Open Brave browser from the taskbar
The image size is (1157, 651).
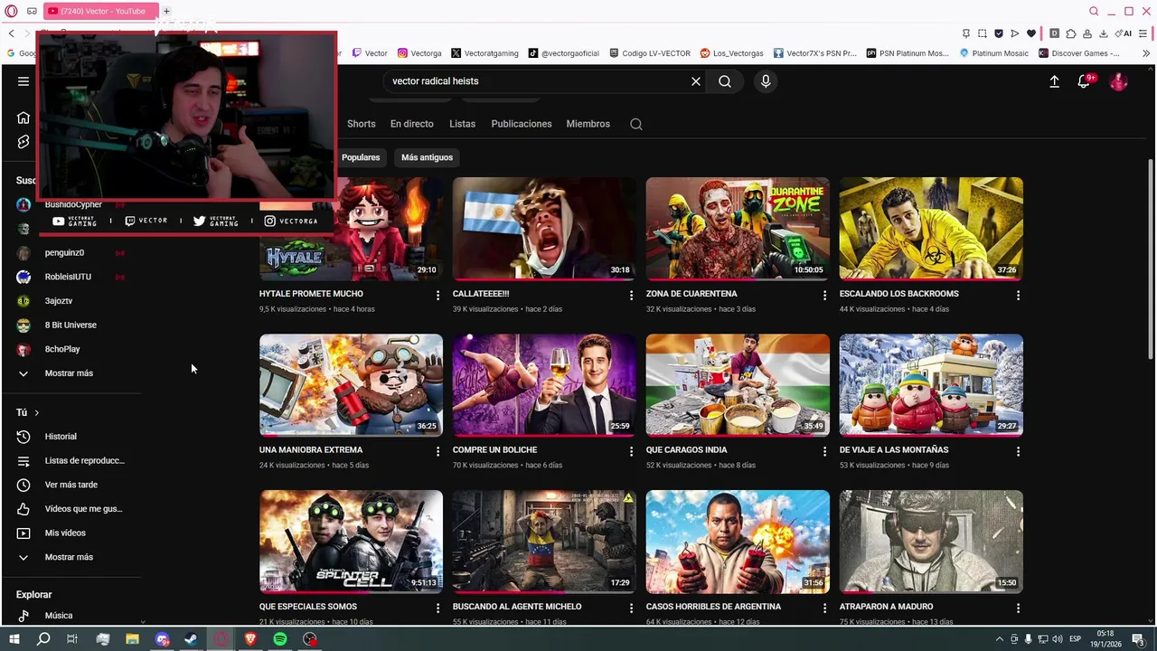(250, 639)
